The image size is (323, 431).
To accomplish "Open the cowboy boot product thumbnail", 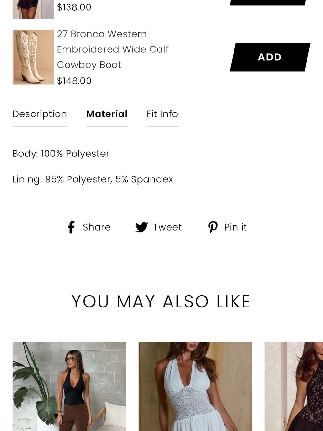I will pyautogui.click(x=33, y=57).
